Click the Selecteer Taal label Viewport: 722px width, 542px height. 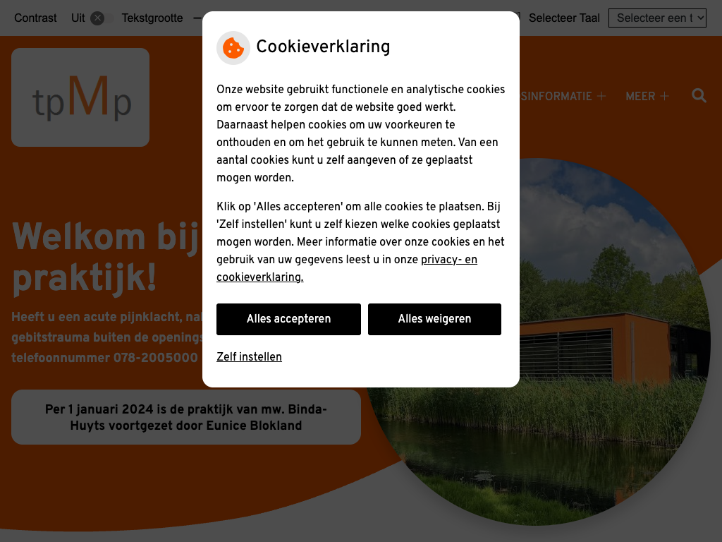pos(564,18)
